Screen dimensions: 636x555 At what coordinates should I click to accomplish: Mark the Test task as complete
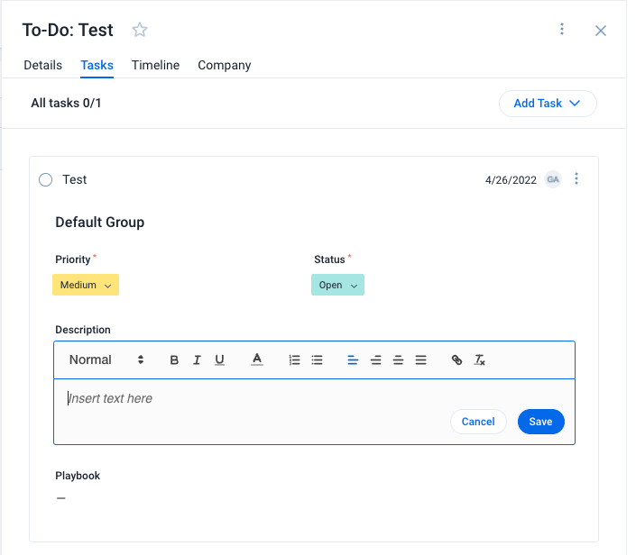coord(45,179)
